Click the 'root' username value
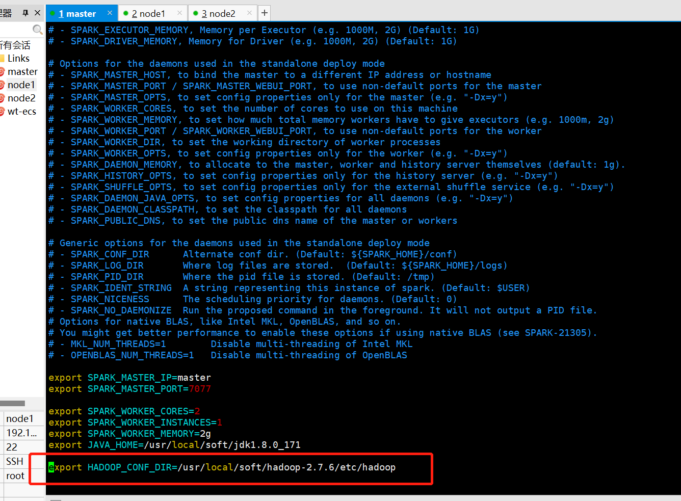This screenshot has height=501, width=681. click(x=15, y=476)
